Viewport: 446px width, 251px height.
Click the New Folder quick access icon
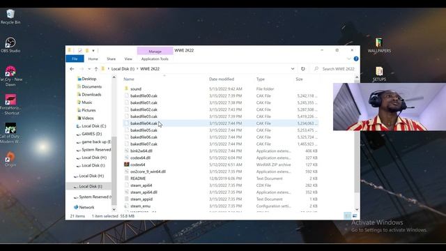click(x=86, y=50)
